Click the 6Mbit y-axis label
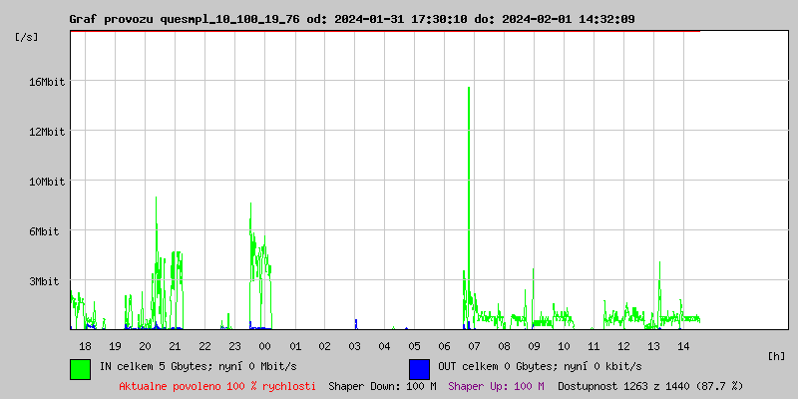The height and width of the screenshot is (399, 798). pyautogui.click(x=43, y=231)
